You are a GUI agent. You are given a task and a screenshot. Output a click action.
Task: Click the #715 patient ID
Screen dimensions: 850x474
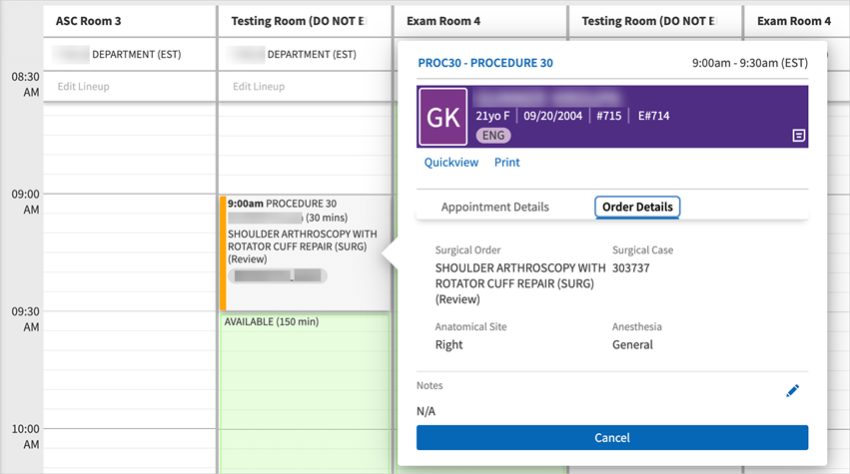tap(608, 116)
